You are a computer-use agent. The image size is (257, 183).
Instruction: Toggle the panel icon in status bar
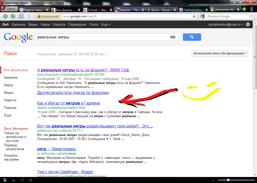click(5, 180)
